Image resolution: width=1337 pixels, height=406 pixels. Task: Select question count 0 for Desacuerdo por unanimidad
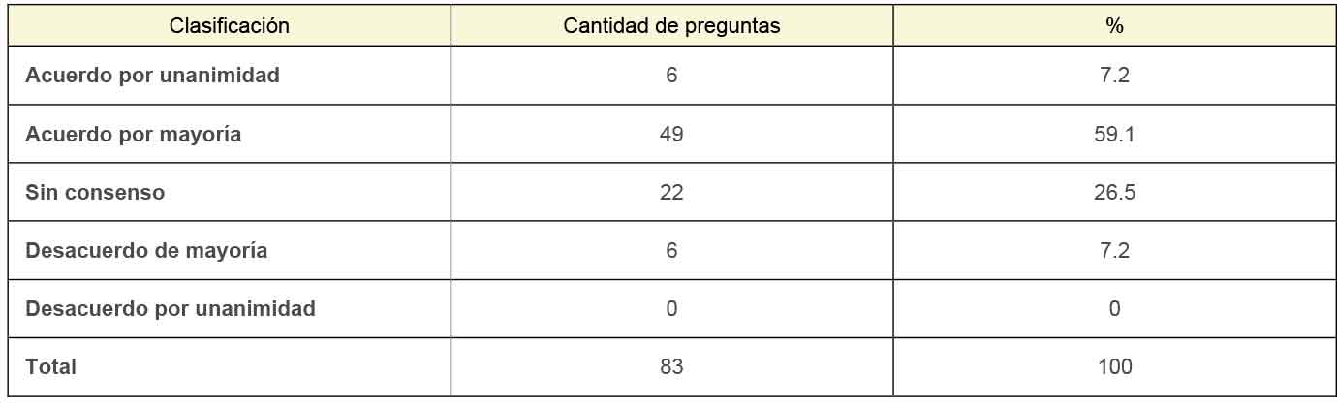point(671,309)
